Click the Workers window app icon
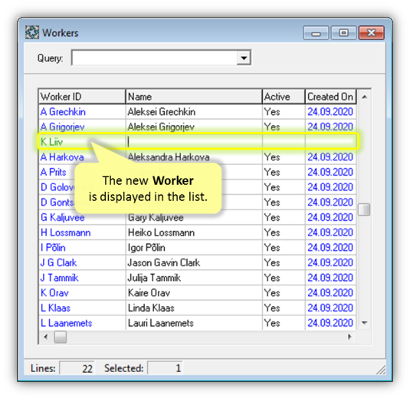 (x=32, y=32)
